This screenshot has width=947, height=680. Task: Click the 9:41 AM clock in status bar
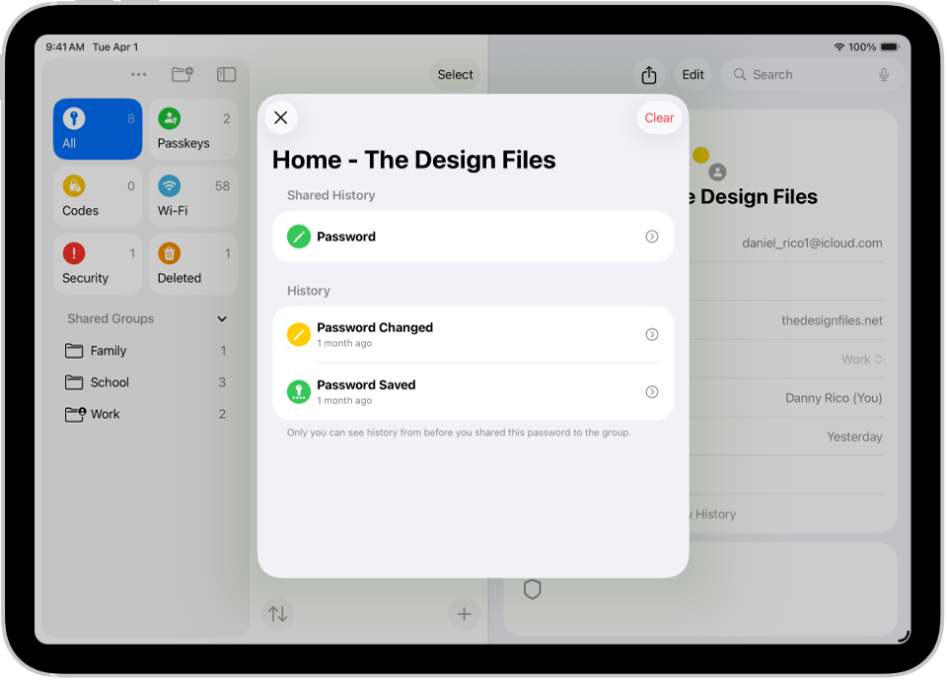[x=65, y=47]
